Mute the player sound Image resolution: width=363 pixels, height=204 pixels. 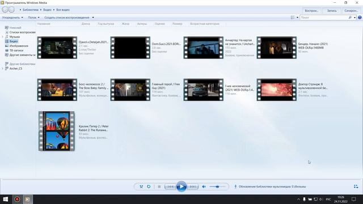(204, 186)
